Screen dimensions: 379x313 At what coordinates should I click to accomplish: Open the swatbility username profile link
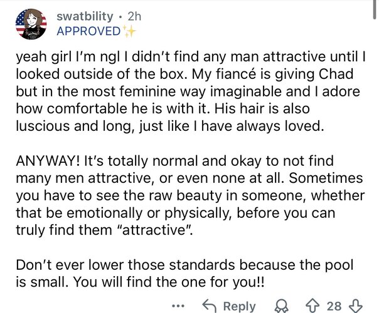pos(85,16)
